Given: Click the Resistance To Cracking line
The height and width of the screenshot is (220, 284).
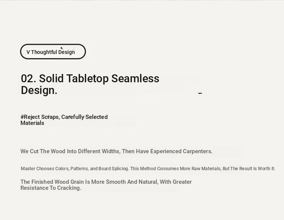Looking at the screenshot, I should [x=51, y=188].
